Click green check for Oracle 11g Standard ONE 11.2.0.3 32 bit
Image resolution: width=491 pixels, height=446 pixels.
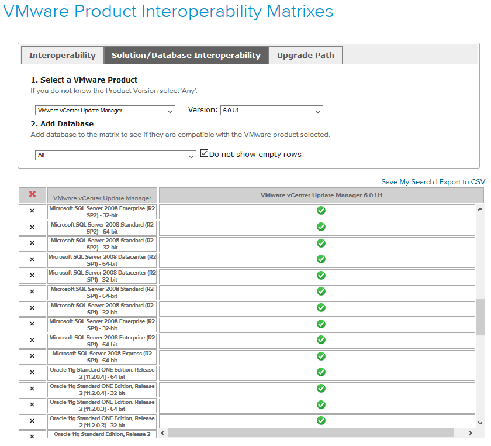tap(321, 421)
